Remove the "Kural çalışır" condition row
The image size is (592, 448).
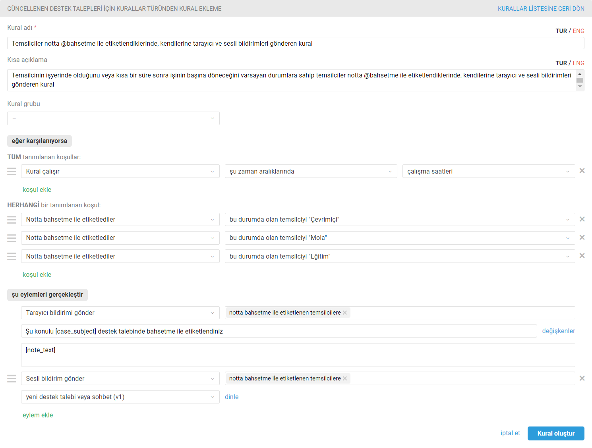pyautogui.click(x=582, y=171)
